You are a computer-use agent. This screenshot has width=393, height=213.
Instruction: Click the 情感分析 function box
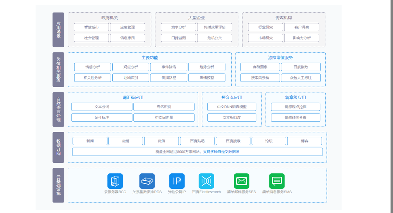[x=93, y=67]
